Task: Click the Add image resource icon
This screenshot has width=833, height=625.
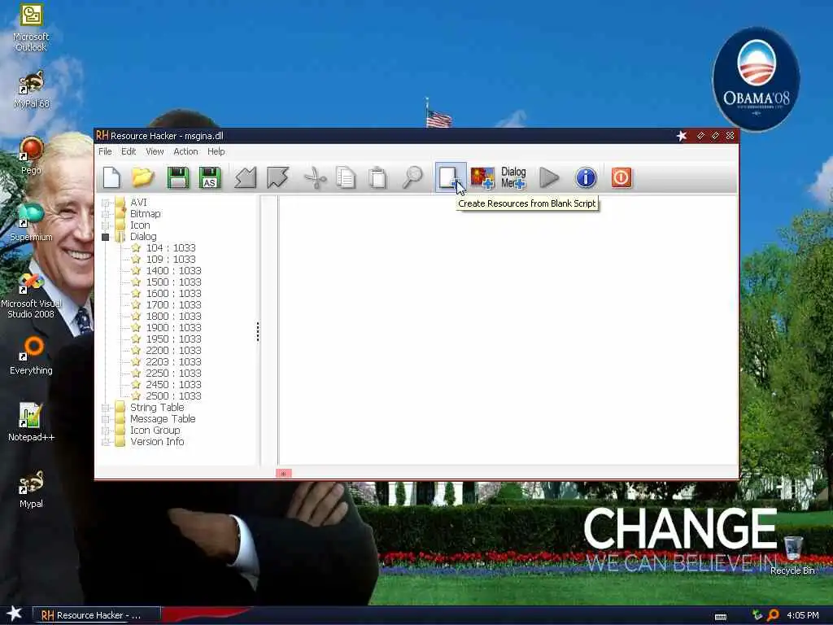Action: (482, 177)
